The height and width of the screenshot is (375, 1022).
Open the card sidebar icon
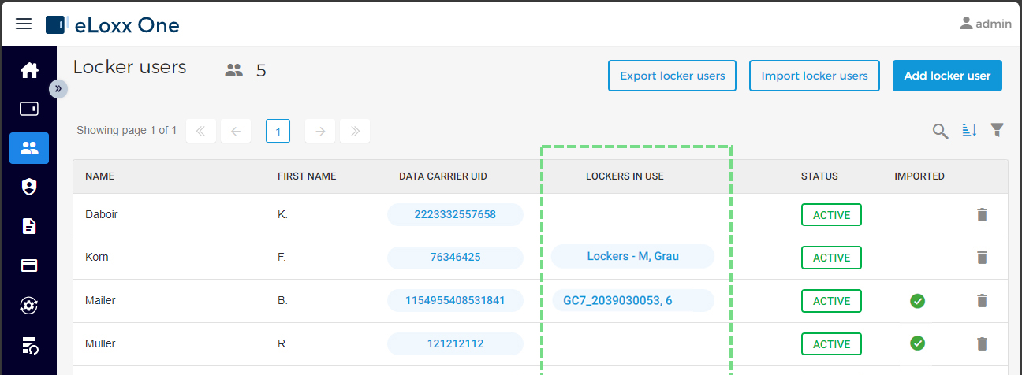pyautogui.click(x=29, y=265)
